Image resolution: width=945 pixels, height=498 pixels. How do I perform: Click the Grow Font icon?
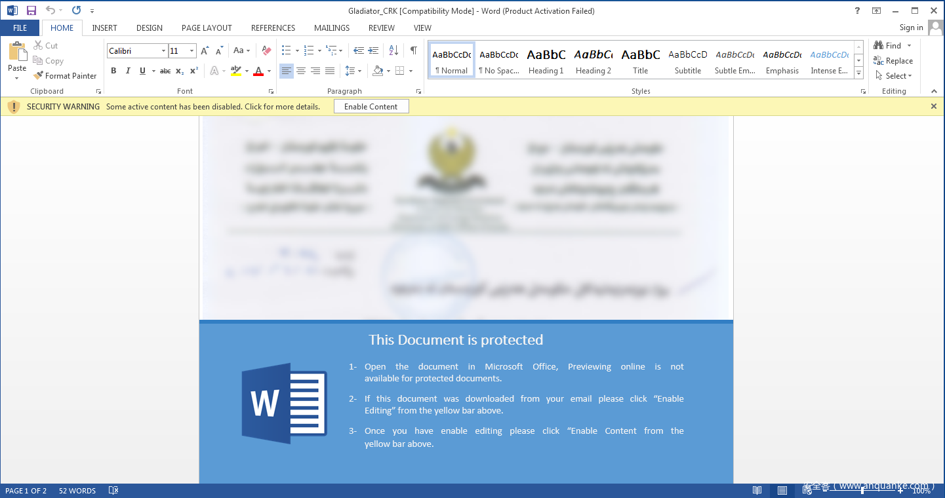205,50
